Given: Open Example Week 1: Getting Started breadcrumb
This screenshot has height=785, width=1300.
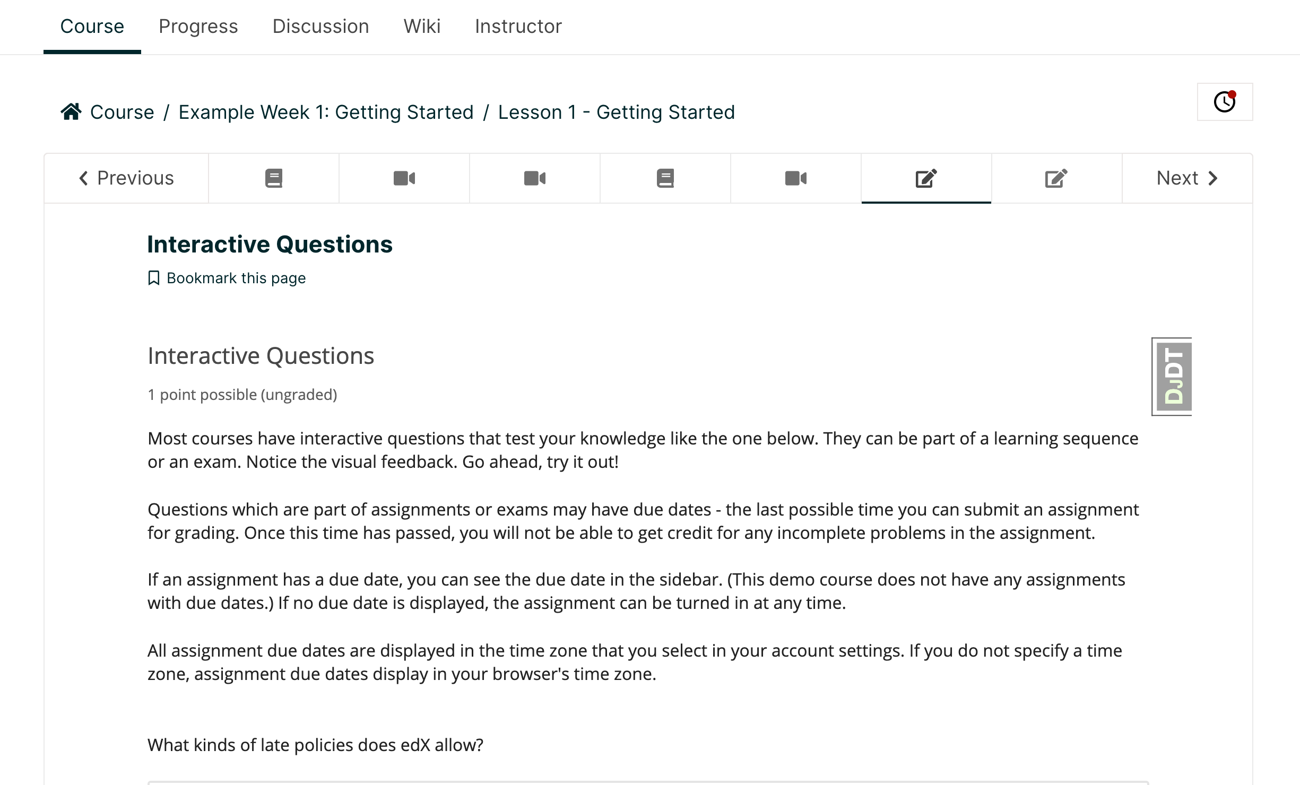Looking at the screenshot, I should click(326, 112).
